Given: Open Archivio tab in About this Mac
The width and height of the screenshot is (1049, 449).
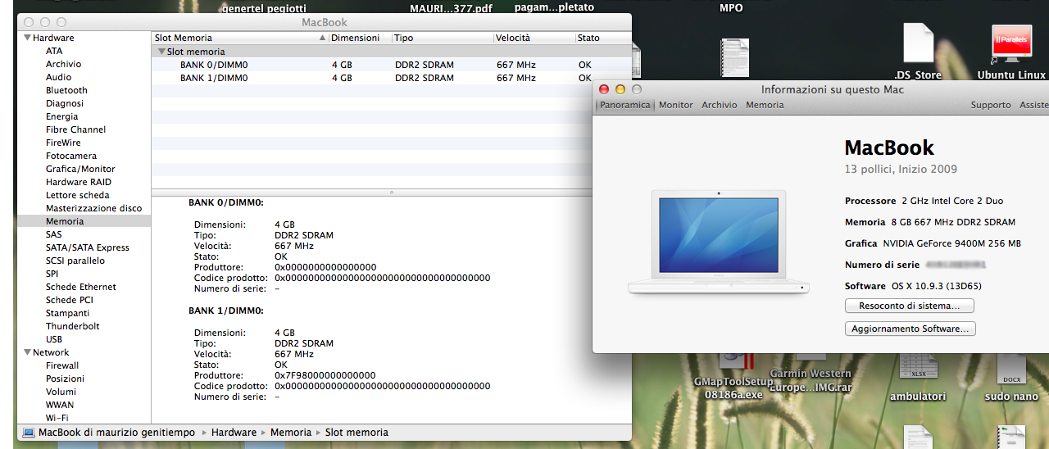Looking at the screenshot, I should [720, 105].
